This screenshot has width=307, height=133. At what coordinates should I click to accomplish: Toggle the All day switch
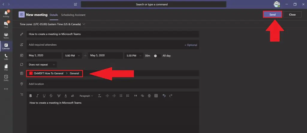click(156, 56)
